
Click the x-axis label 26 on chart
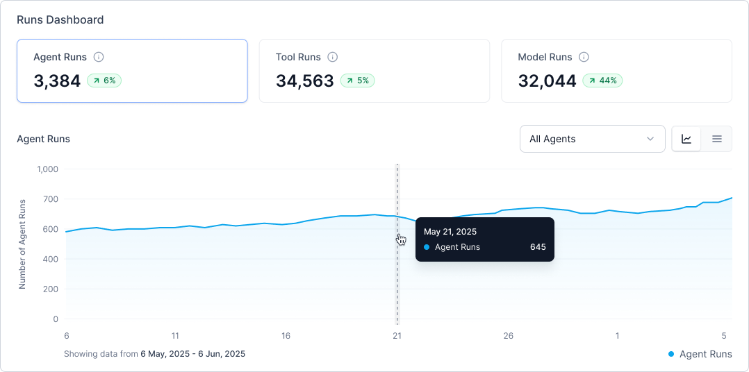click(x=508, y=336)
